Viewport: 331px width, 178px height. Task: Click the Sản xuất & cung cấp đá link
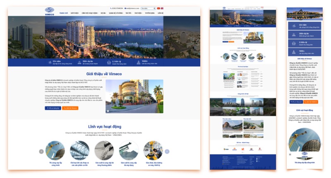coord(129,164)
